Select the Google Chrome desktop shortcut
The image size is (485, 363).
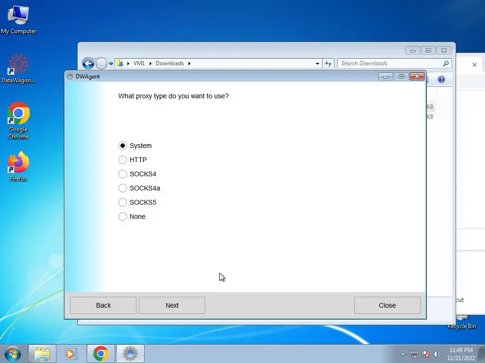tap(18, 121)
